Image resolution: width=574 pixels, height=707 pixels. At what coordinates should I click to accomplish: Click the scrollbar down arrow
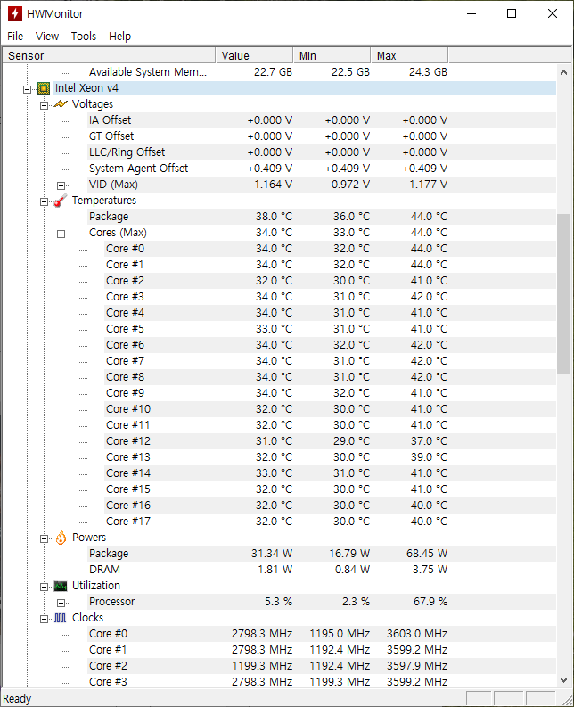tap(563, 679)
